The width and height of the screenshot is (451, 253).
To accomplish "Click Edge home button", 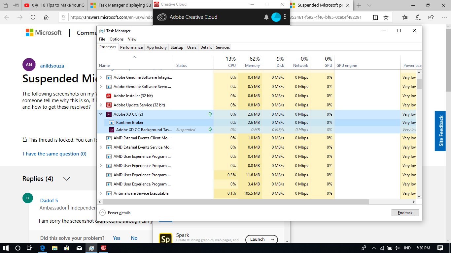I will point(46,17).
